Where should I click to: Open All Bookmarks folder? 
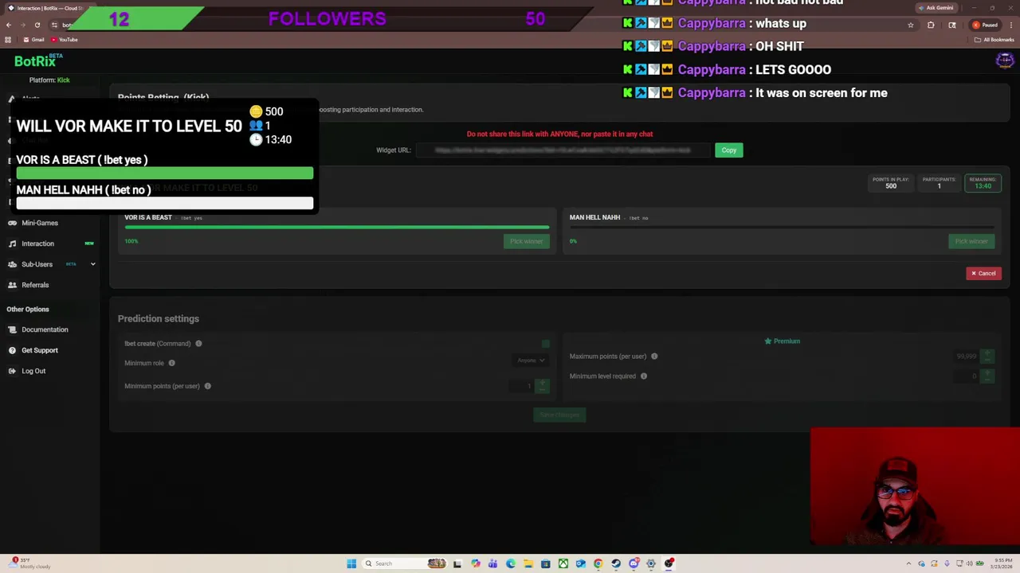(x=995, y=40)
